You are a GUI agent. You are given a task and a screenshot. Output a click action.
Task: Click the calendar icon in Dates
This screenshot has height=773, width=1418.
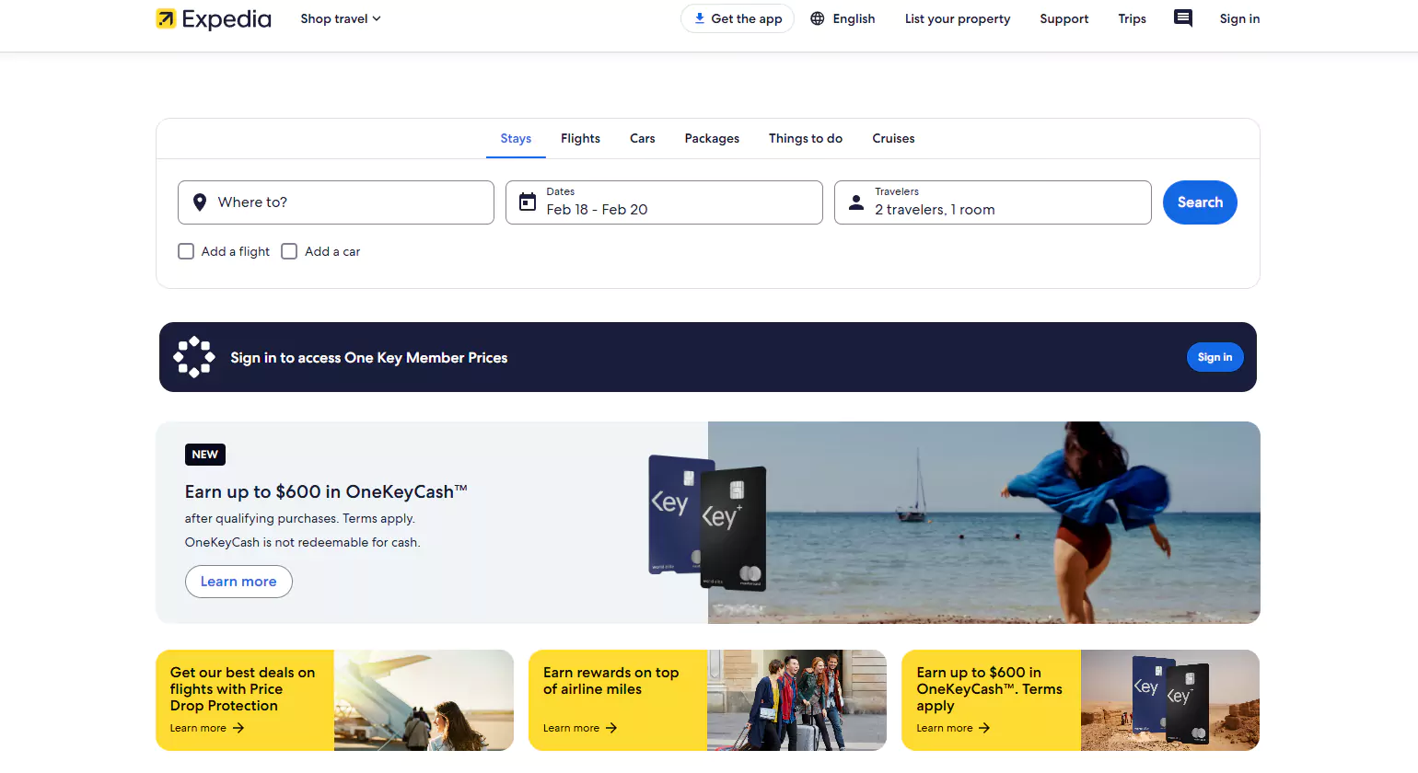528,202
